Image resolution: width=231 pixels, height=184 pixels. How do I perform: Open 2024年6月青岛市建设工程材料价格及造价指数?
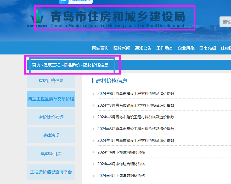coord(136,117)
